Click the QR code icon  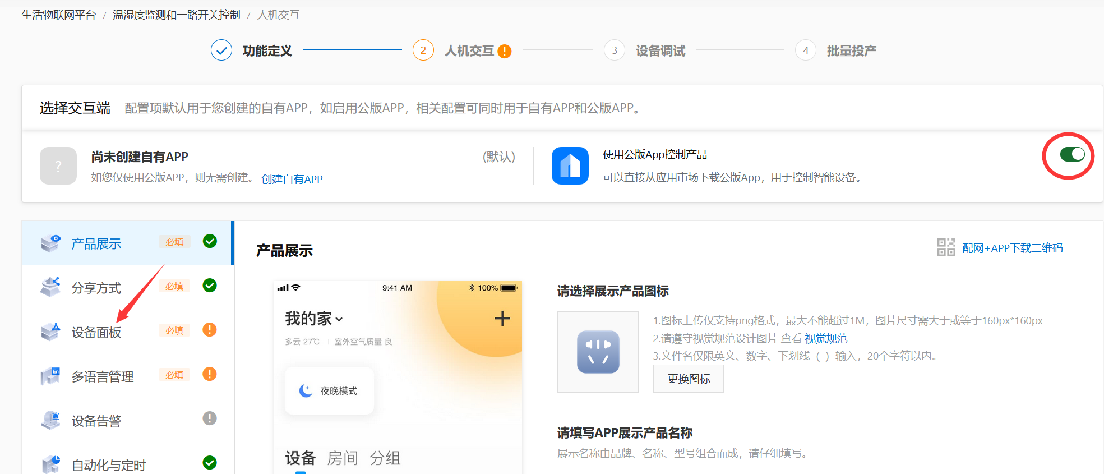click(946, 247)
